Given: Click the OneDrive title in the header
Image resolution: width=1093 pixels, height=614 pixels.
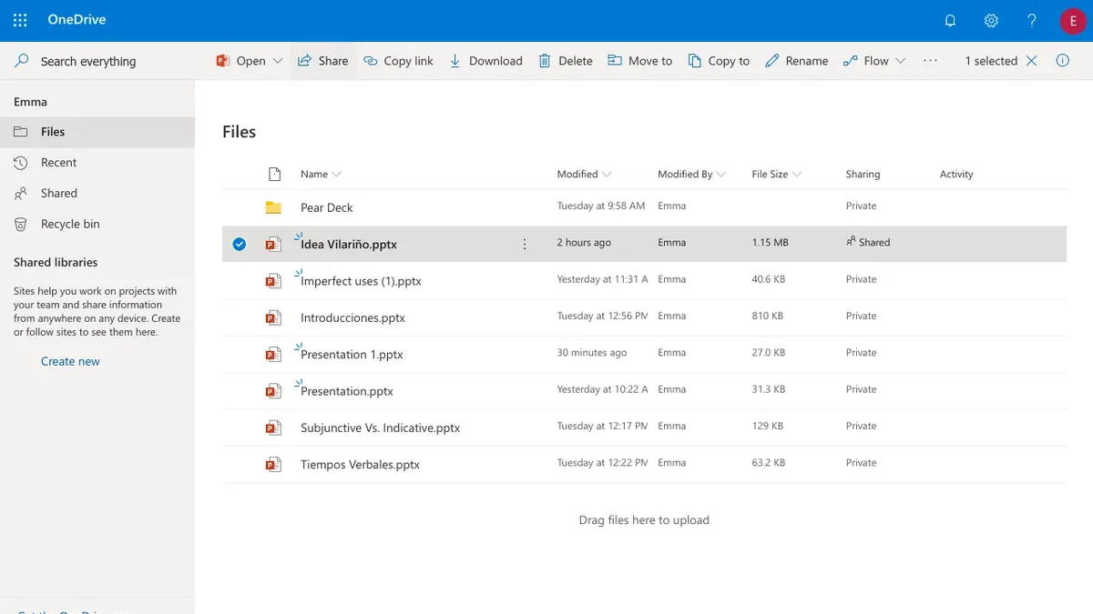Looking at the screenshot, I should click(x=77, y=19).
